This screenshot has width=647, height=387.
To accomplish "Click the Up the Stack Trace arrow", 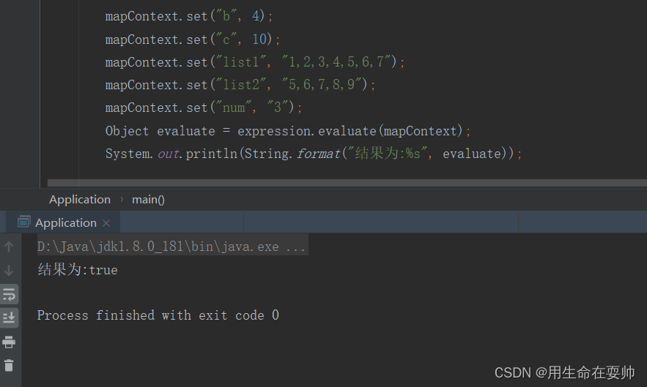I will coord(9,247).
